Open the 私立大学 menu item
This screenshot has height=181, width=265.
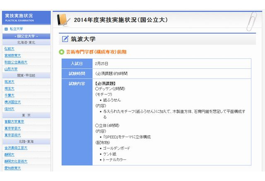coord(16,29)
